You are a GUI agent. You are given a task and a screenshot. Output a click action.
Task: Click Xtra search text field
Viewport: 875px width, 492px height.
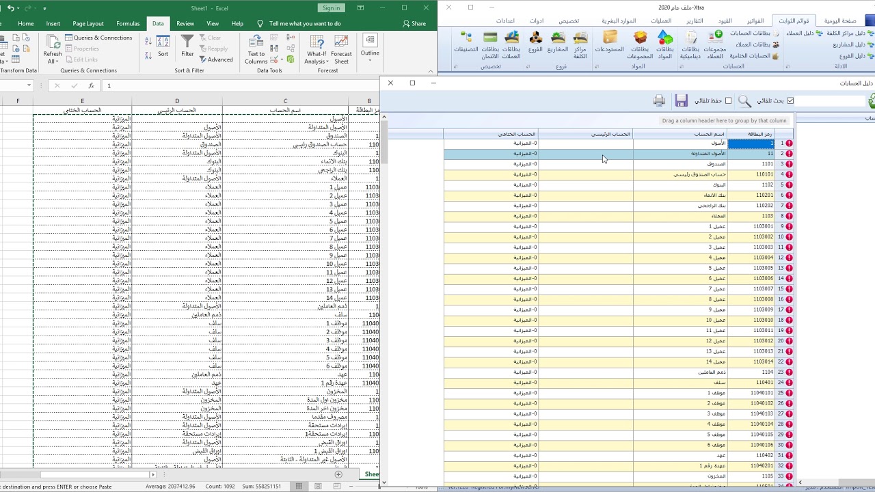click(831, 100)
